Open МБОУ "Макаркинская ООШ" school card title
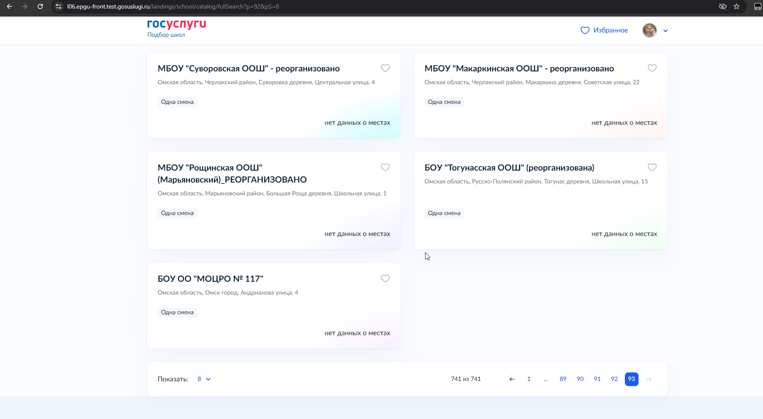Screen dimensions: 763x419 (x=519, y=68)
